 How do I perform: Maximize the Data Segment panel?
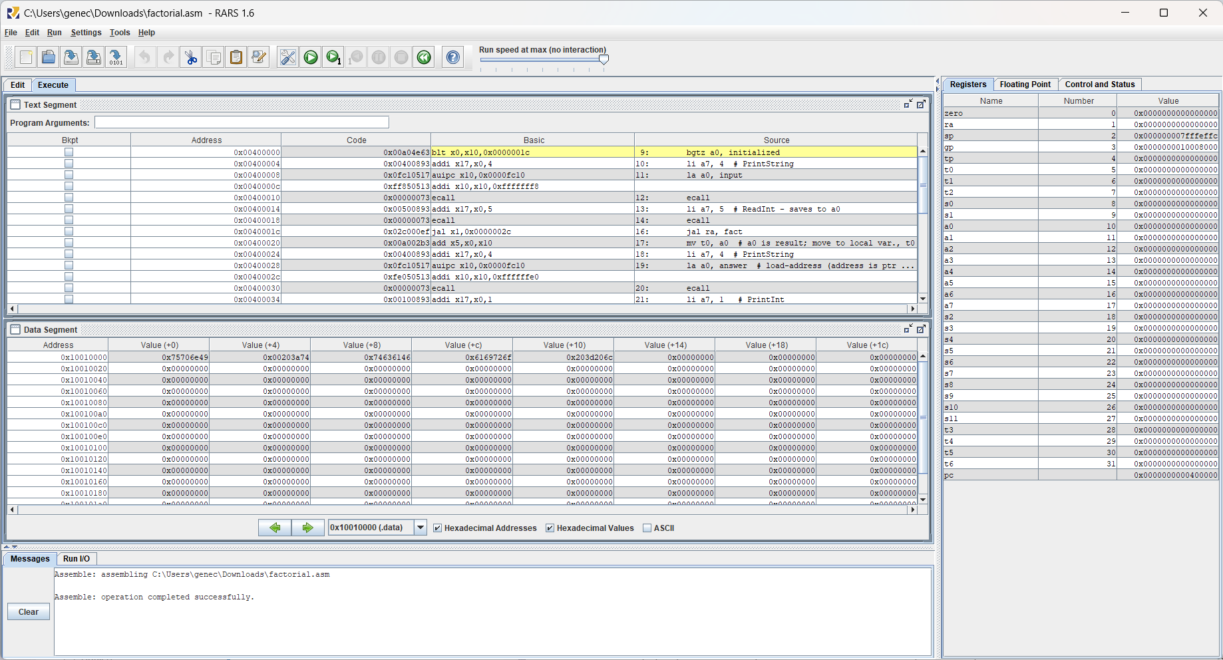921,329
